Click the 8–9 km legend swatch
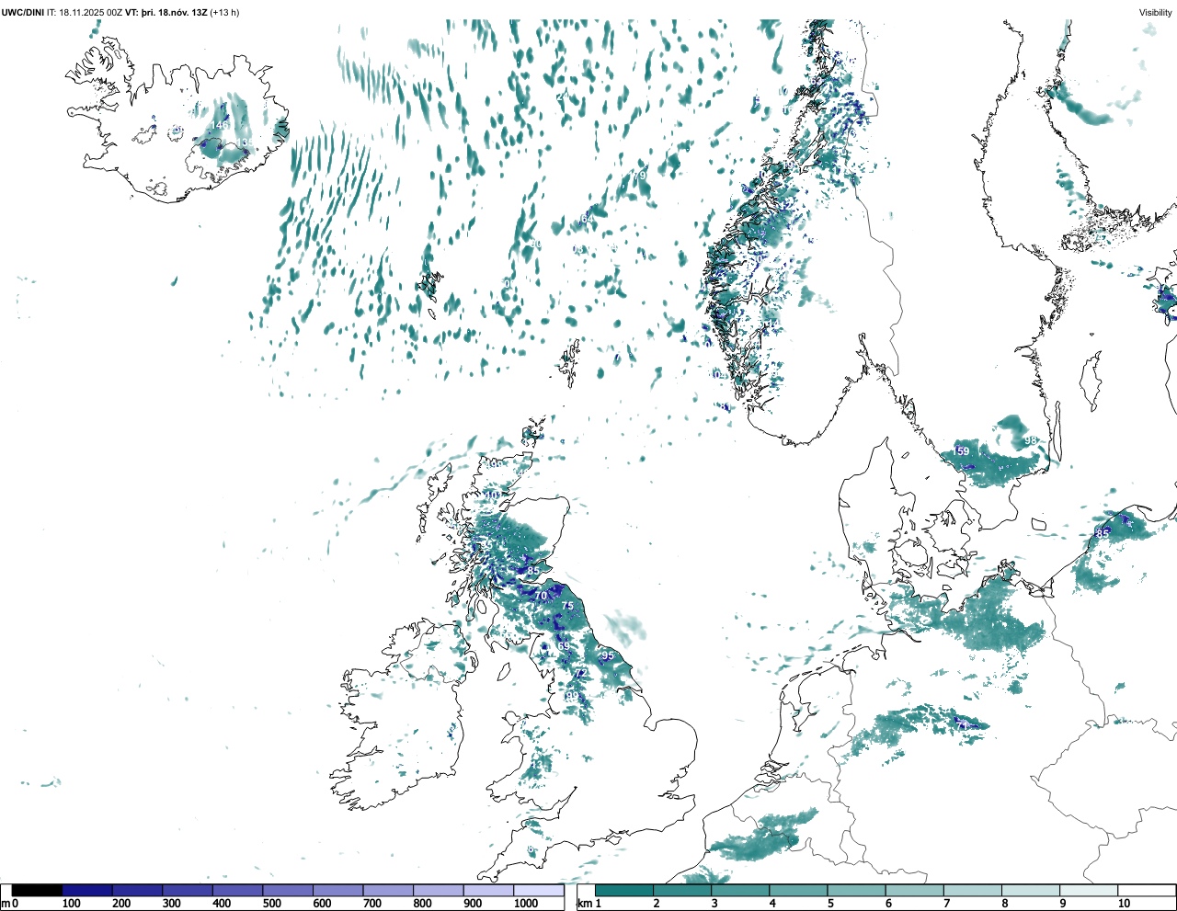This screenshot has height=911, width=1177. pos(1030,890)
